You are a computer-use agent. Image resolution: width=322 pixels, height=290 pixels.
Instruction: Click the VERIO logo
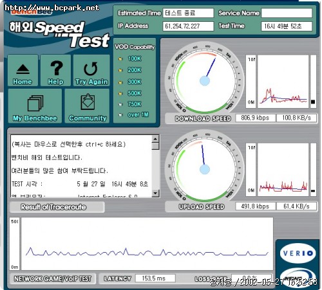tap(298, 253)
